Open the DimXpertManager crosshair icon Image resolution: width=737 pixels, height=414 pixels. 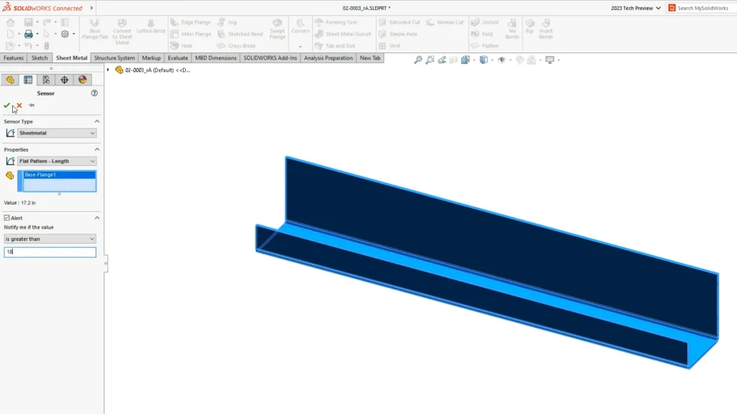(x=64, y=80)
